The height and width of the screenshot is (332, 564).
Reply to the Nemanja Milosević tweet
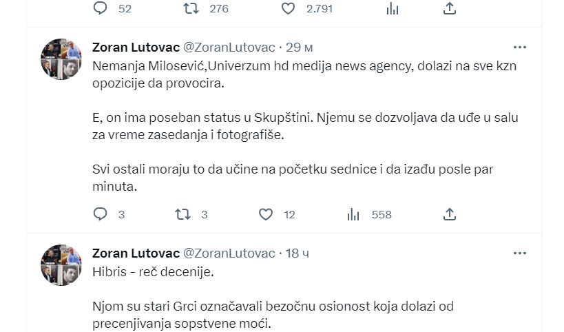101,214
